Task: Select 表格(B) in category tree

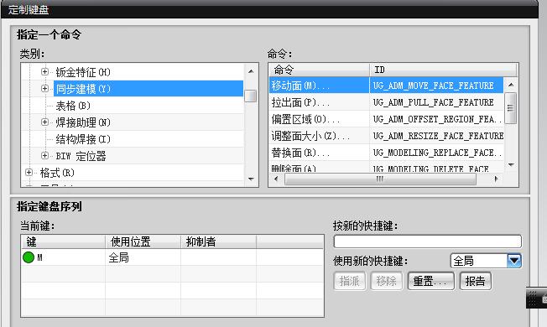Action: [73, 106]
